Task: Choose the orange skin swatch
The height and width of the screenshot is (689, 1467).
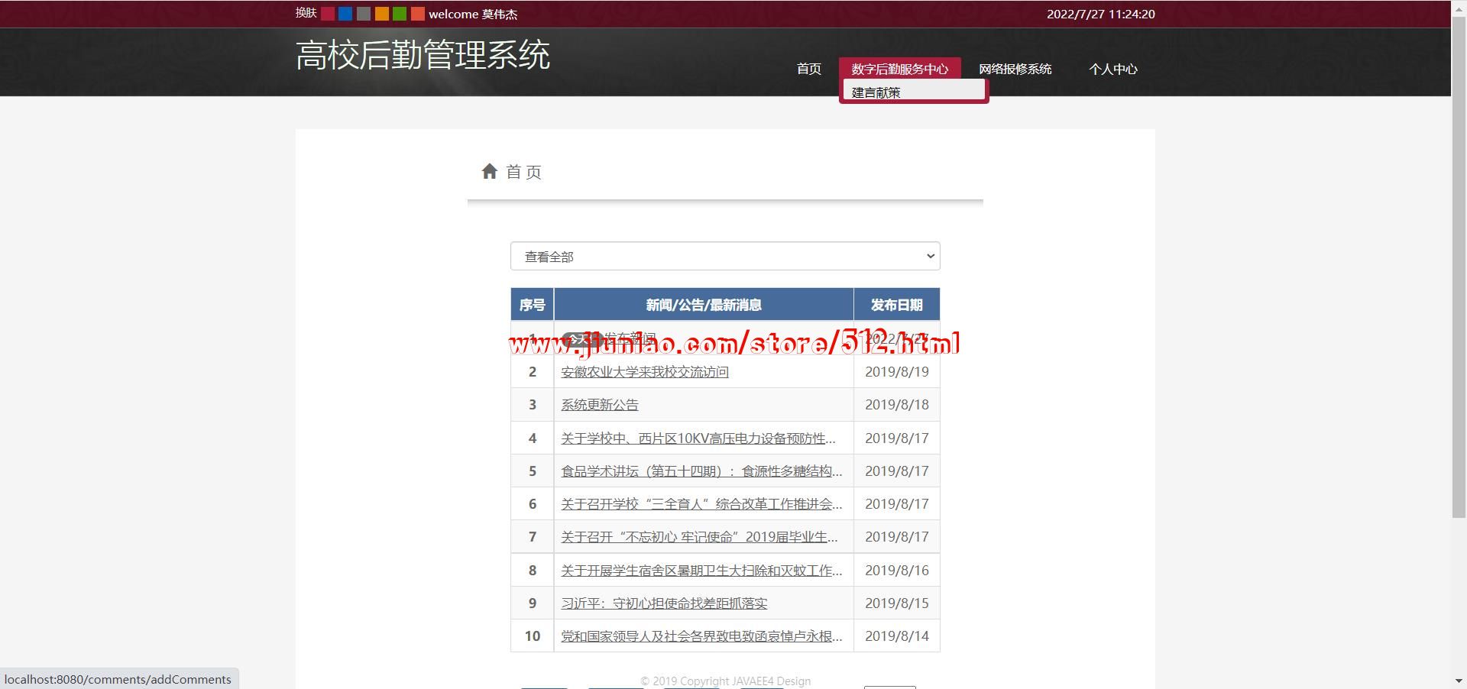Action: (x=381, y=14)
